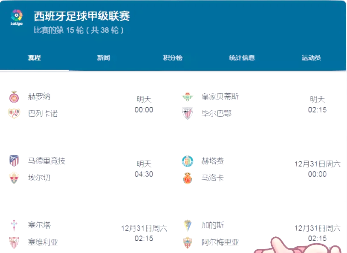
Task: Open 皇家贝蒂斯 via its green crest
Action: click(188, 97)
